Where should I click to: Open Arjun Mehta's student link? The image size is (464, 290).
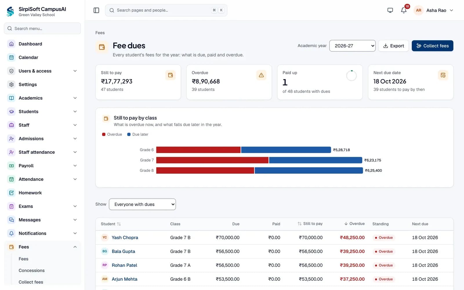(x=124, y=279)
